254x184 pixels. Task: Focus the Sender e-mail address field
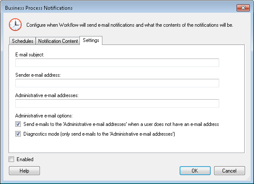click(117, 83)
